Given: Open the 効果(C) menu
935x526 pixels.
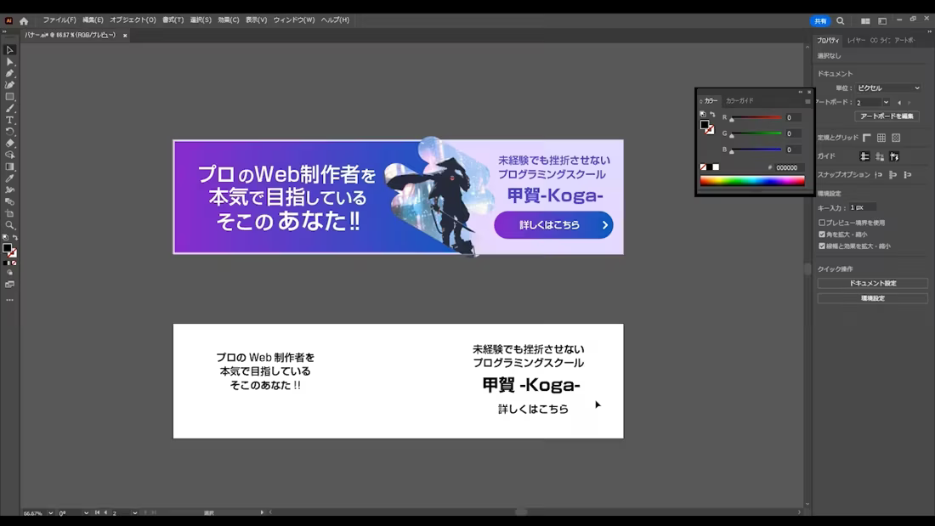Looking at the screenshot, I should click(x=229, y=20).
